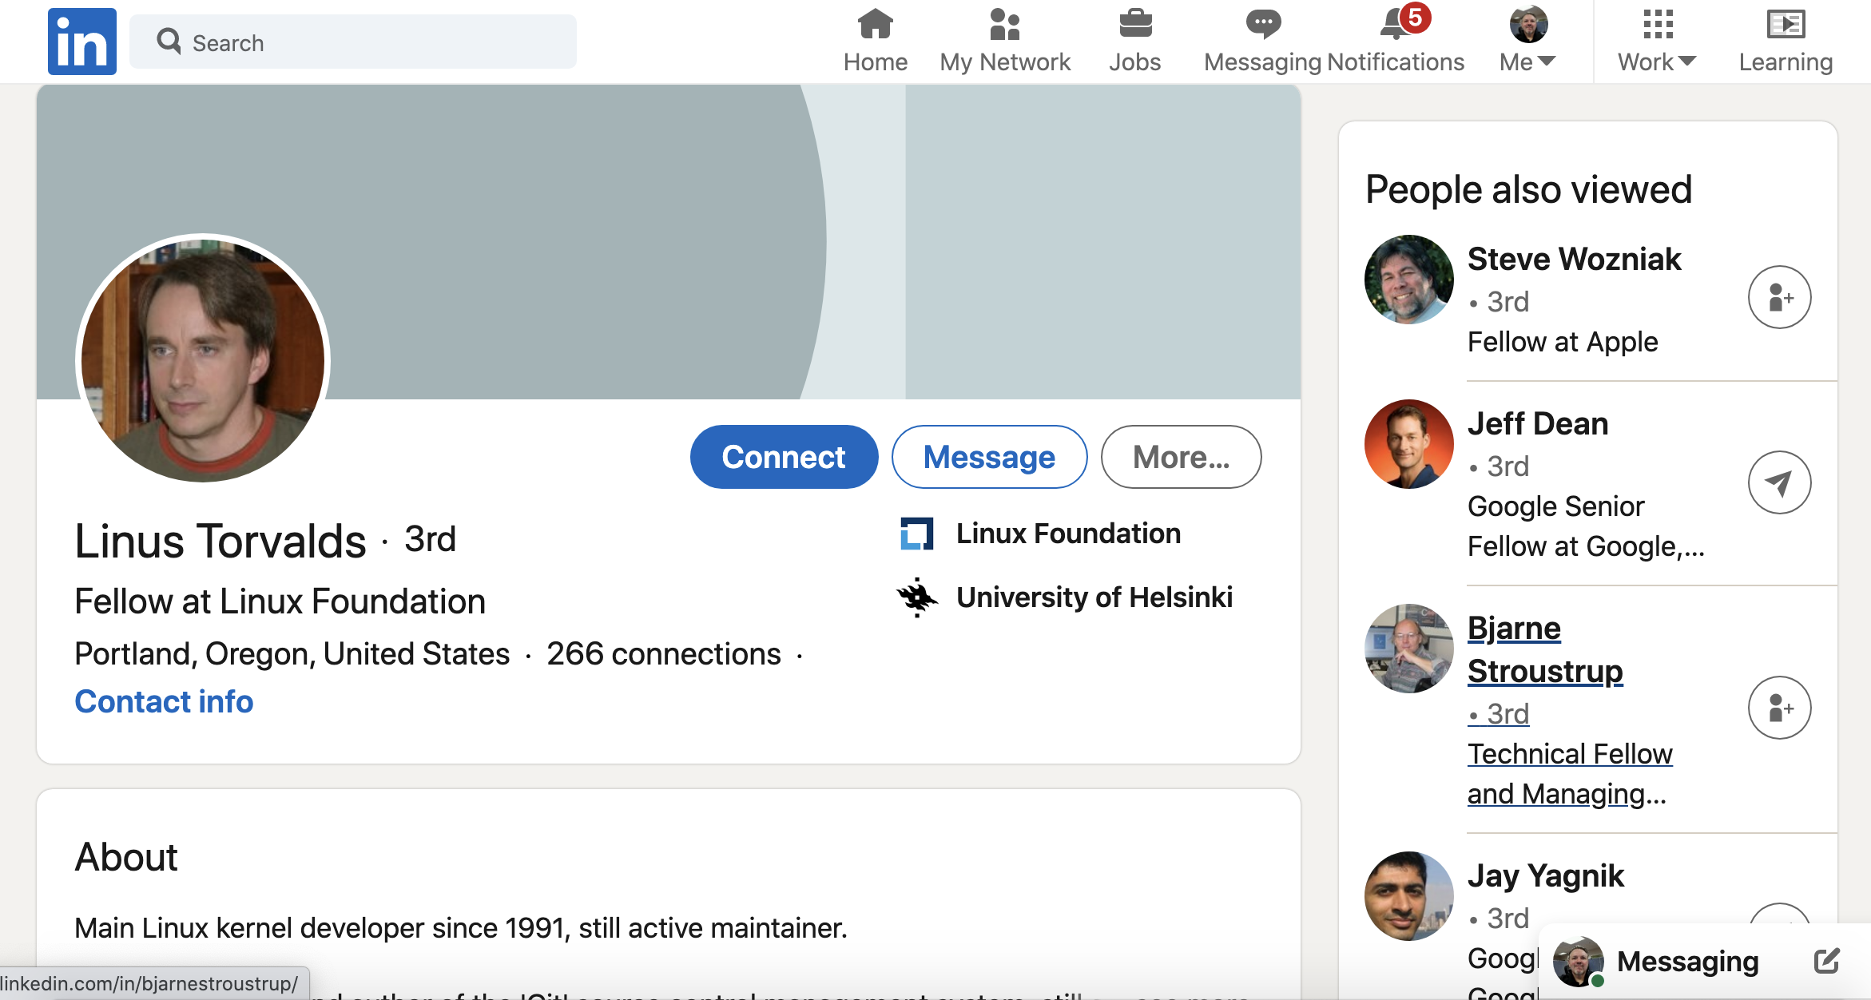The height and width of the screenshot is (1000, 1871).
Task: Open University of Helsinki school link
Action: [1094, 597]
